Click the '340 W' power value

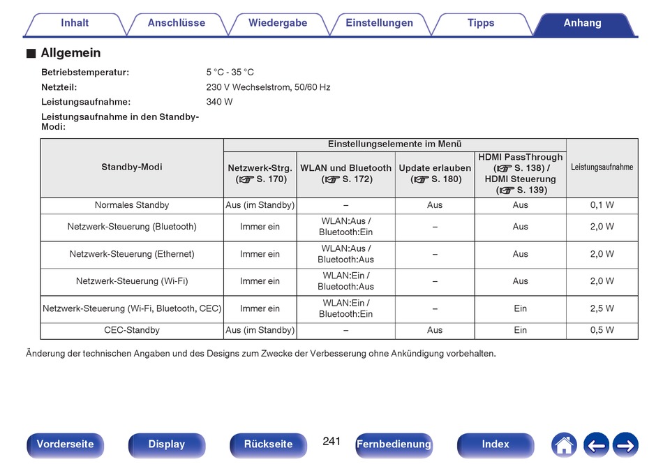[x=219, y=102]
